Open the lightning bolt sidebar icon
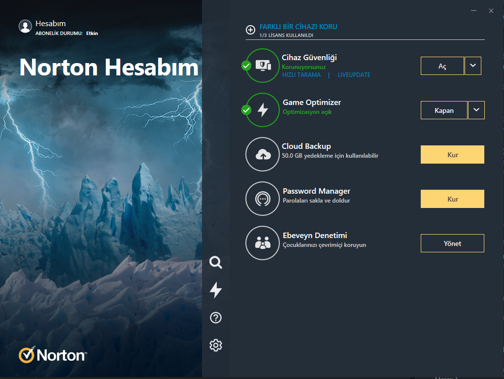 click(216, 290)
